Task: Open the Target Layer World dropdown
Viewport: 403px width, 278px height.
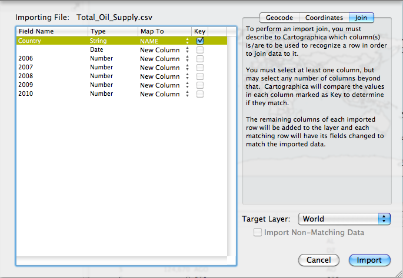Action: (344, 219)
